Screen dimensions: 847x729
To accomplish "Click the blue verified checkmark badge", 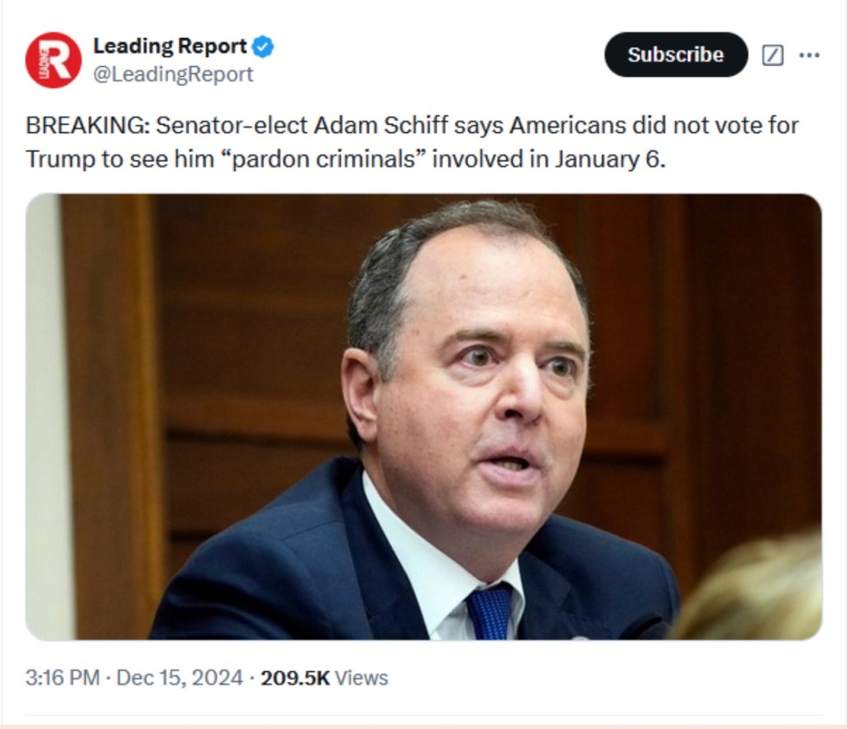I will click(263, 46).
